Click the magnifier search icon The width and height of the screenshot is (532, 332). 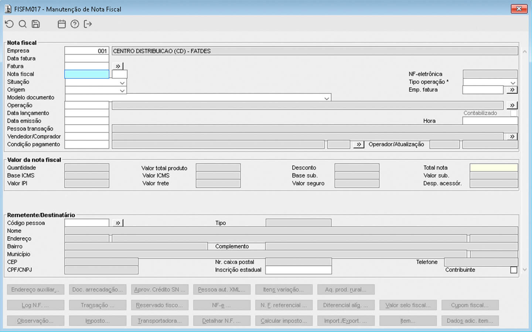23,24
